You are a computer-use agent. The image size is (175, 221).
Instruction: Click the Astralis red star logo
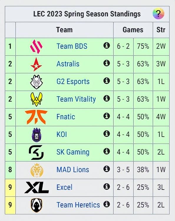tap(36, 64)
